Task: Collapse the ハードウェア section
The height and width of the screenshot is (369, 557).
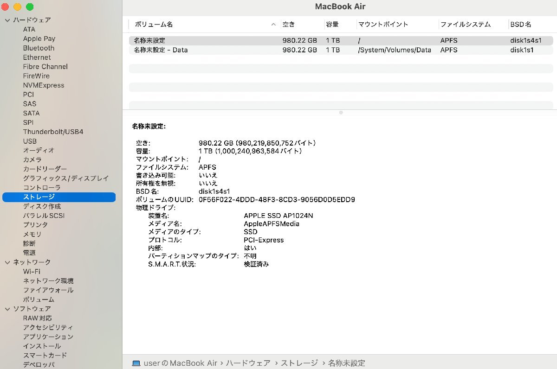Action: tap(7, 20)
